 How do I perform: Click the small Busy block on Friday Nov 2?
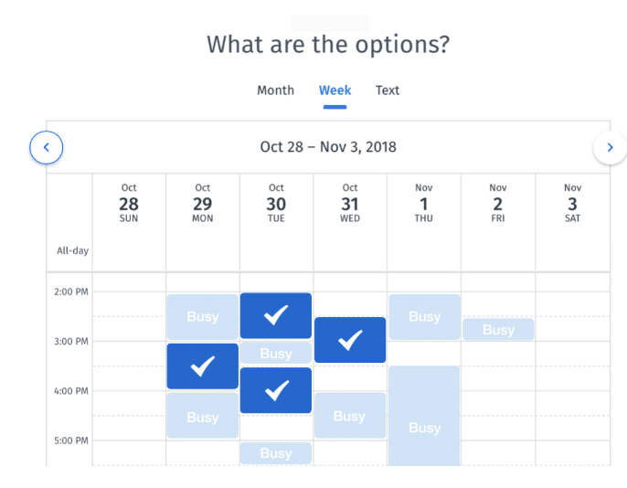pyautogui.click(x=498, y=329)
